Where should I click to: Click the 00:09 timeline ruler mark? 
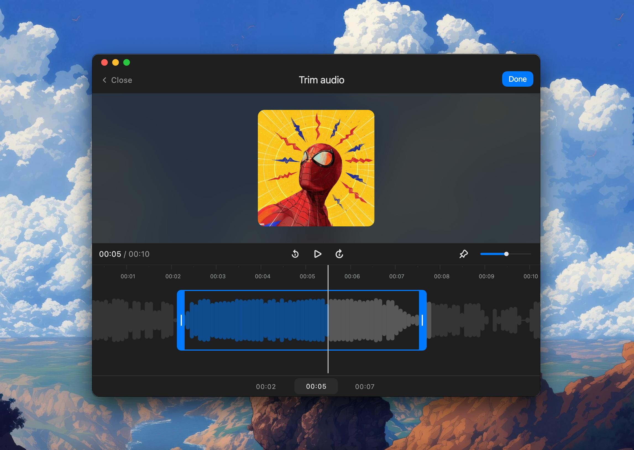click(x=486, y=276)
